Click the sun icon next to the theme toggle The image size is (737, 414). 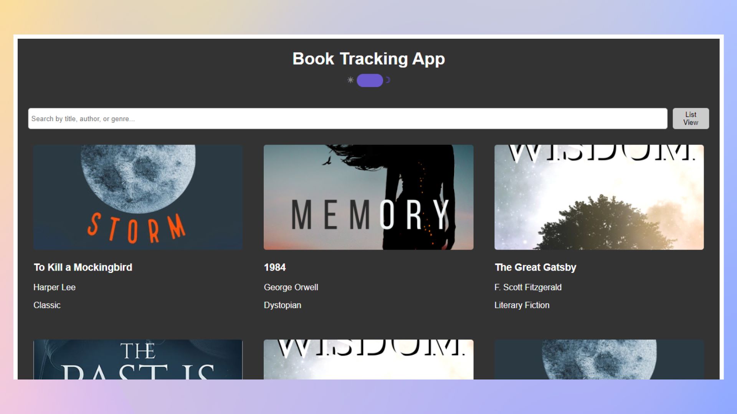(x=350, y=80)
